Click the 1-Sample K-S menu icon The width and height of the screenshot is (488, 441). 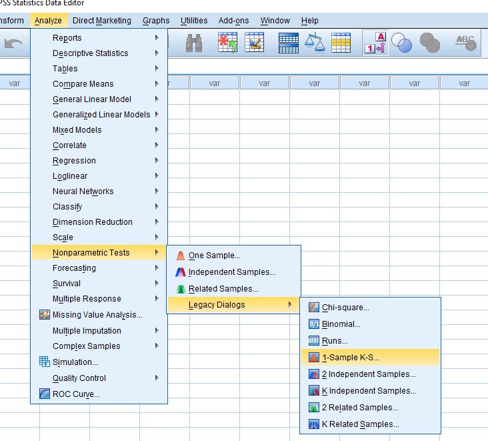tap(314, 357)
